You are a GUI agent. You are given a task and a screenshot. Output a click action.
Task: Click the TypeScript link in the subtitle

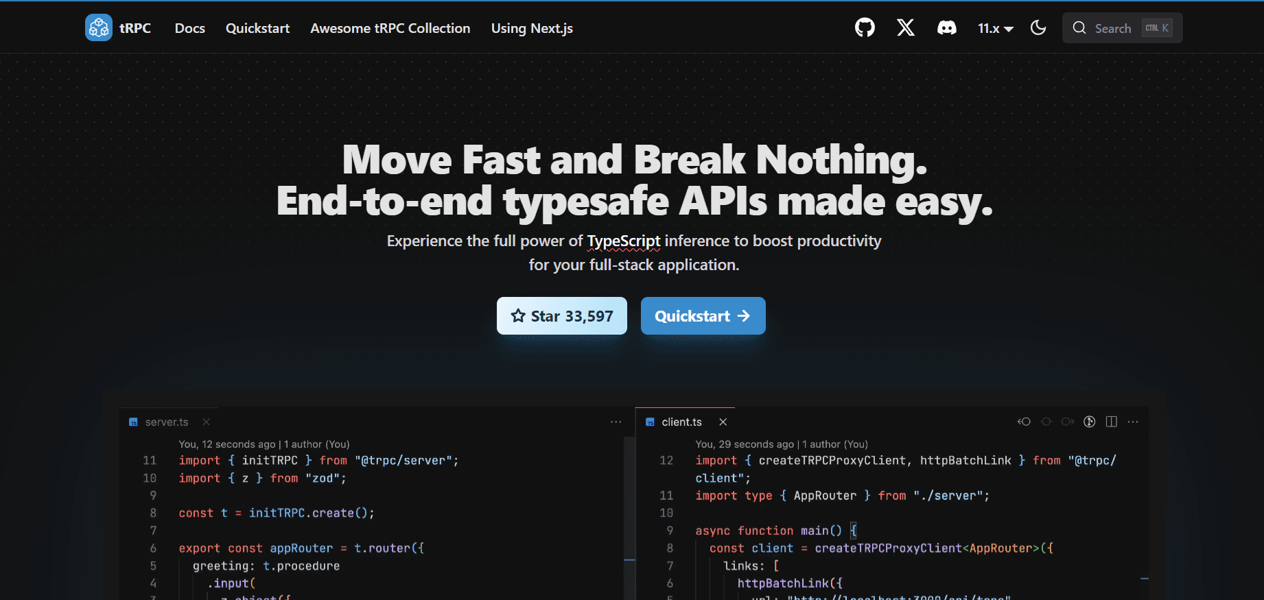(624, 241)
